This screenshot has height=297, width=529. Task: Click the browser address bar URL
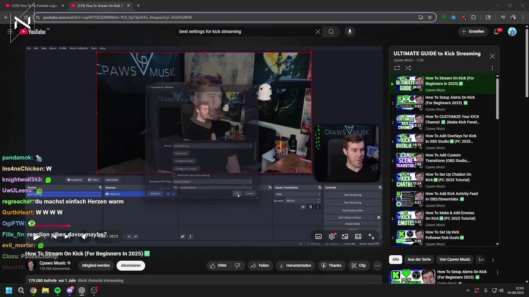pos(117,17)
